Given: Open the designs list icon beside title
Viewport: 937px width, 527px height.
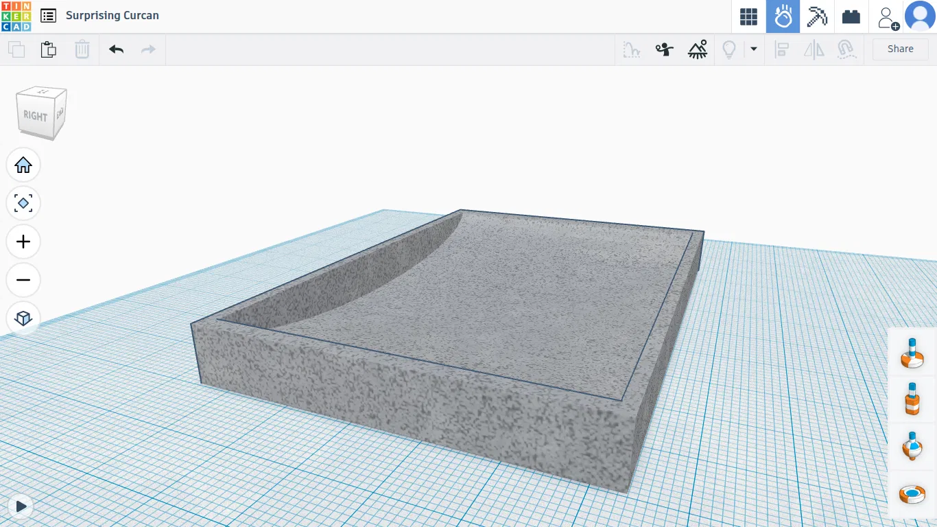Looking at the screenshot, I should pyautogui.click(x=48, y=16).
